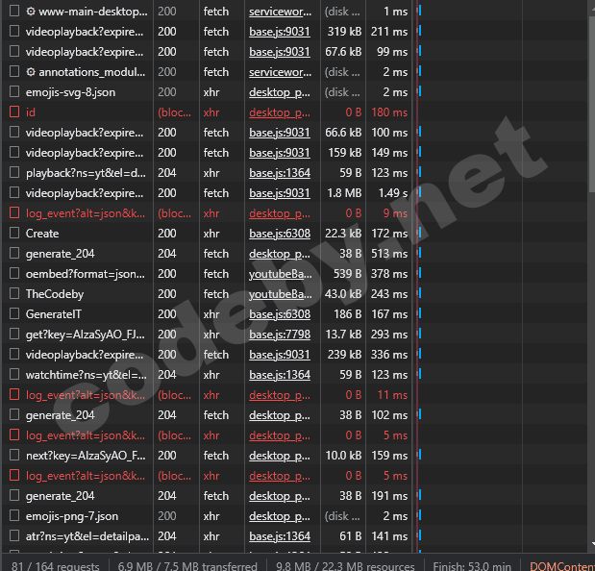Image resolution: width=595 pixels, height=571 pixels.
Task: Select the 1.8 MB videoplayback size cell
Action: (x=344, y=193)
